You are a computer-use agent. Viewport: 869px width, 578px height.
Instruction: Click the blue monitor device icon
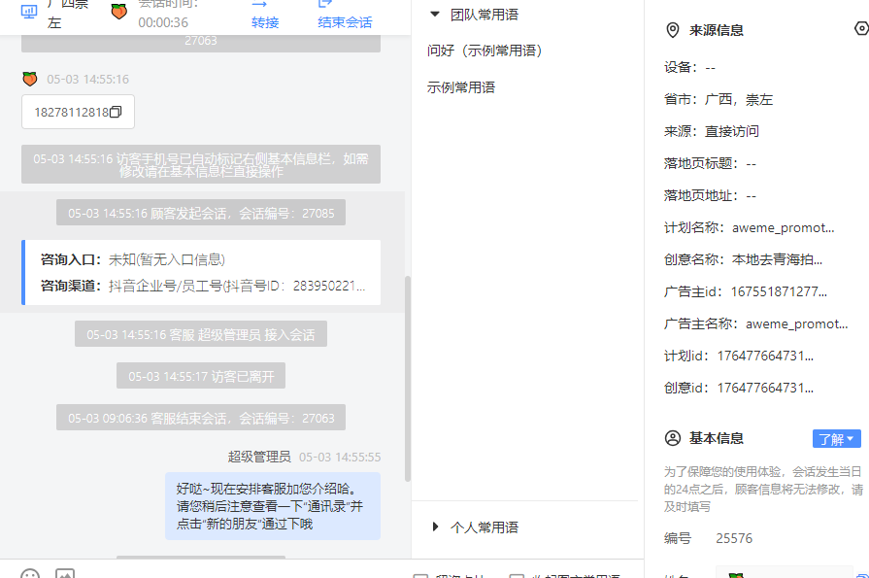coord(29,11)
